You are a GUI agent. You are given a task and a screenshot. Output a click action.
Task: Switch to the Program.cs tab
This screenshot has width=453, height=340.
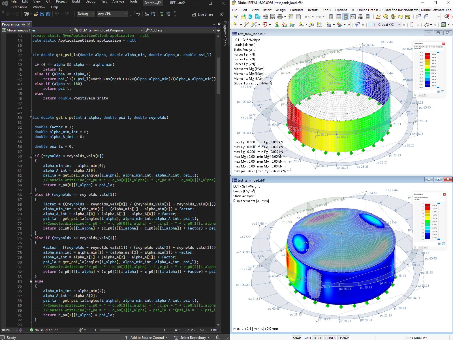coord(11,24)
